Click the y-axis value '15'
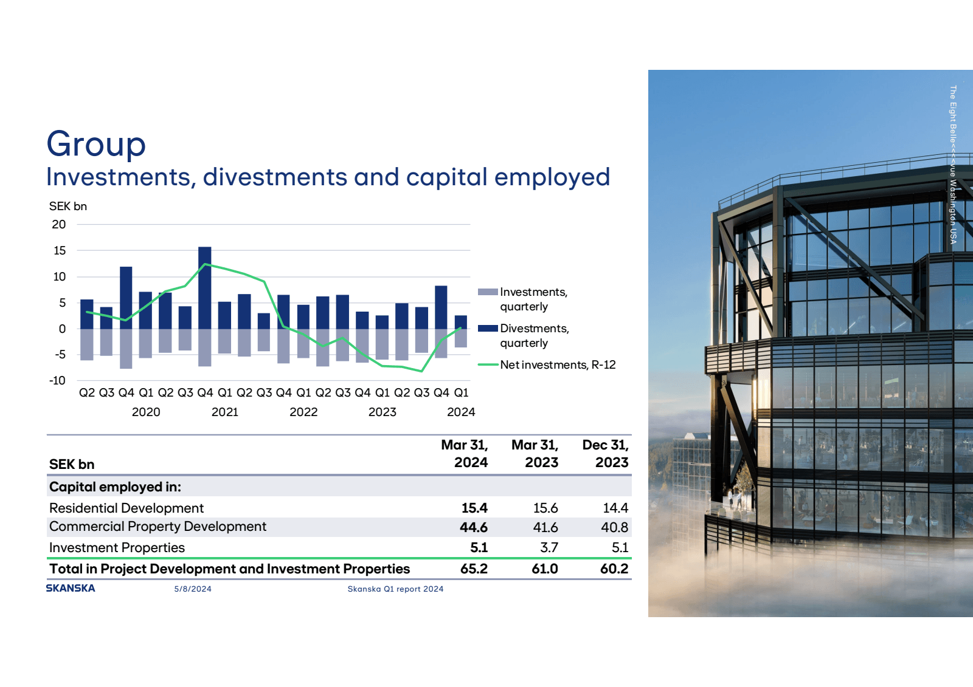Screen dimensions: 973x687 pyautogui.click(x=60, y=251)
